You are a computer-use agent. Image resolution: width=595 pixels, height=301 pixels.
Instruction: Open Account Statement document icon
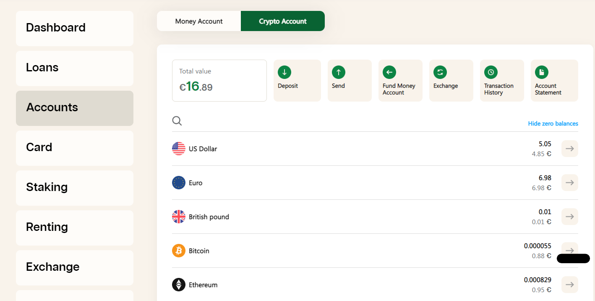point(542,72)
